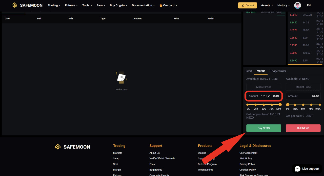324x176 pixels.
Task: Expand the Futures dropdown menu
Action: (x=71, y=5)
